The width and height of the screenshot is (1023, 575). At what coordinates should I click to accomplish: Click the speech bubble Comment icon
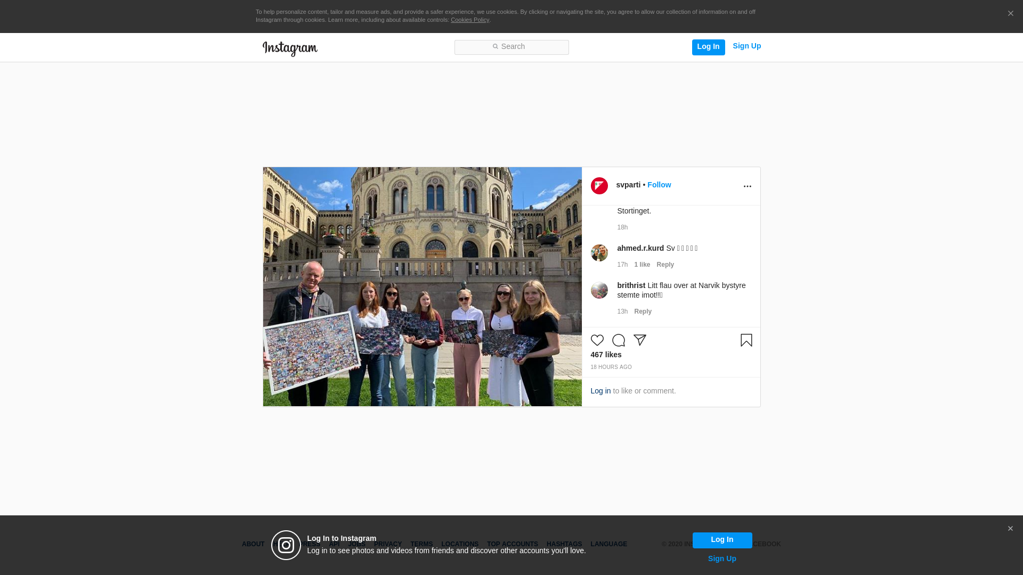(x=618, y=340)
